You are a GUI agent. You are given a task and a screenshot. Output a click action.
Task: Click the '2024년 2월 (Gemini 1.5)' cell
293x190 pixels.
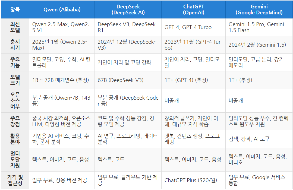[x=259, y=45]
